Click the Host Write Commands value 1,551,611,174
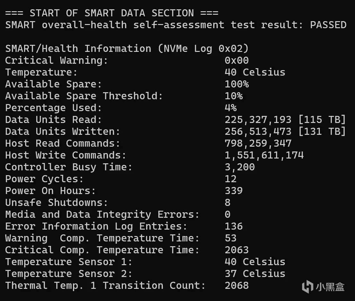The height and width of the screenshot is (301, 355). 264,155
